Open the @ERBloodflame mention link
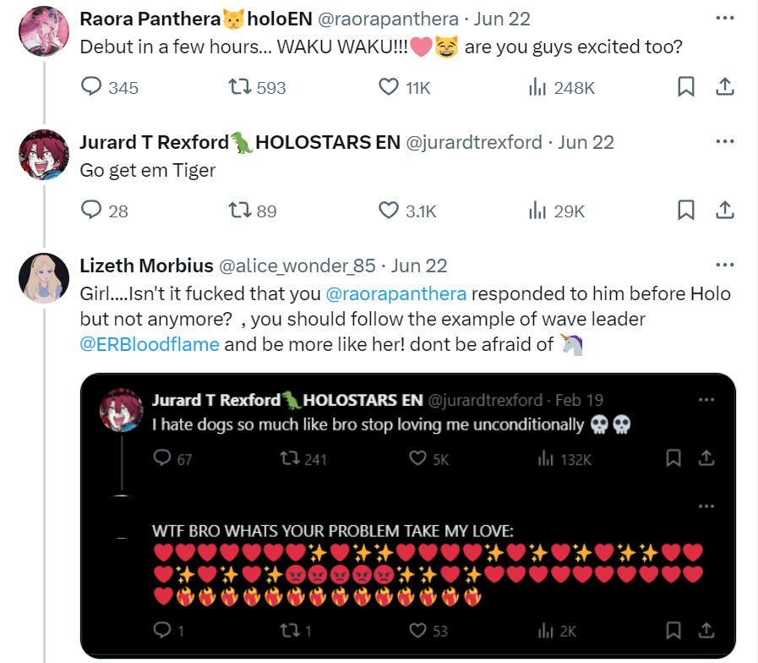This screenshot has width=758, height=663. click(x=150, y=344)
